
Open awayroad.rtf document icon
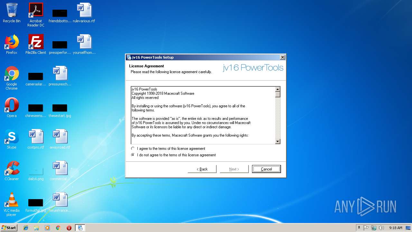click(60, 140)
